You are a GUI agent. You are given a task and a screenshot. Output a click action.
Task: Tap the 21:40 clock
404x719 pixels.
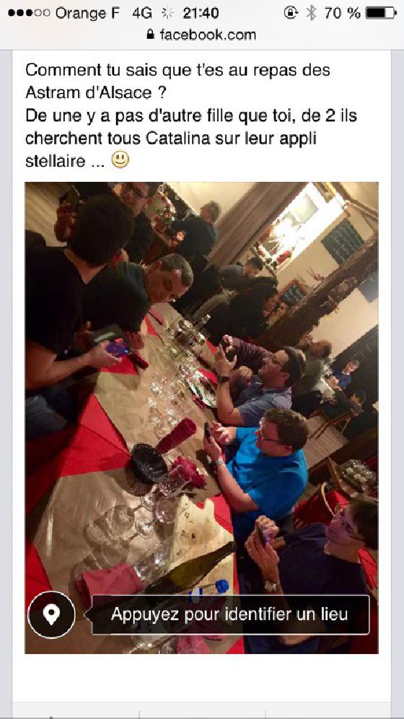coord(201,13)
